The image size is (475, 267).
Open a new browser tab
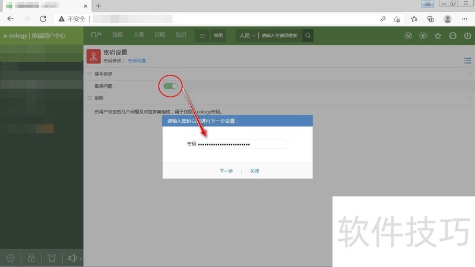click(98, 6)
